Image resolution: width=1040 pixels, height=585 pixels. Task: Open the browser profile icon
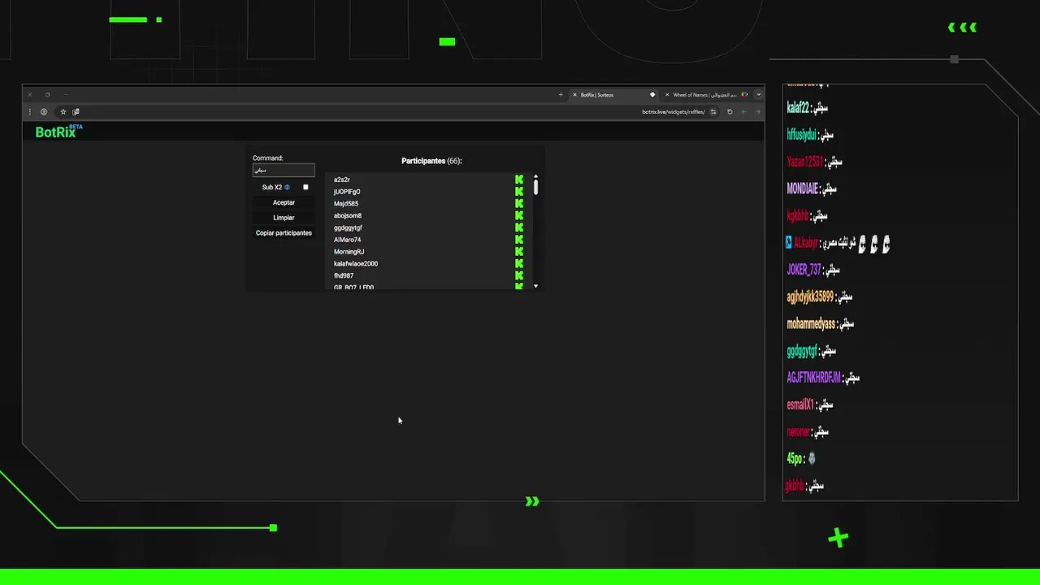44,112
